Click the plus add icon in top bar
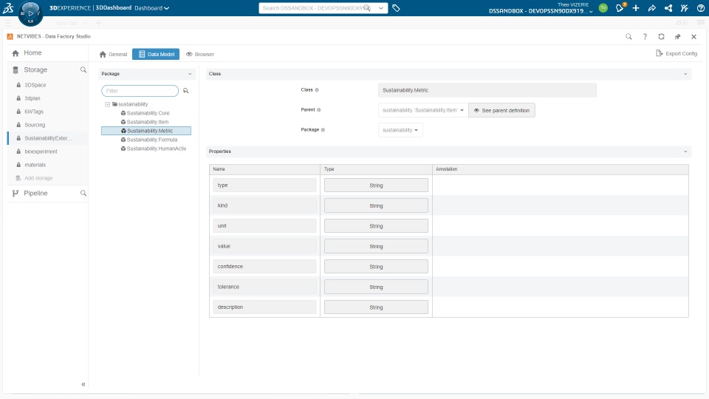 click(x=636, y=7)
